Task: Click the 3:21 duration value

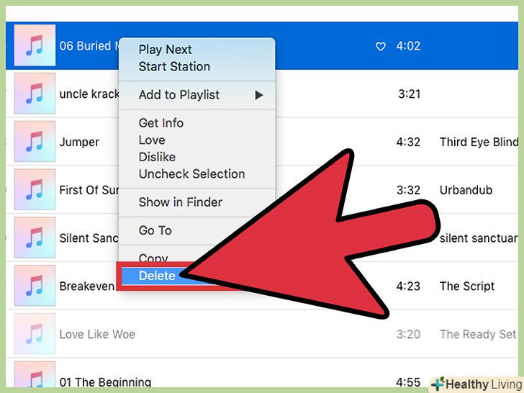Action: click(409, 94)
